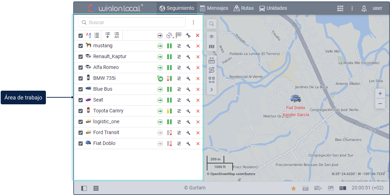390x195 pixels.
Task: Expand the map tools chevron
Action: click(212, 90)
